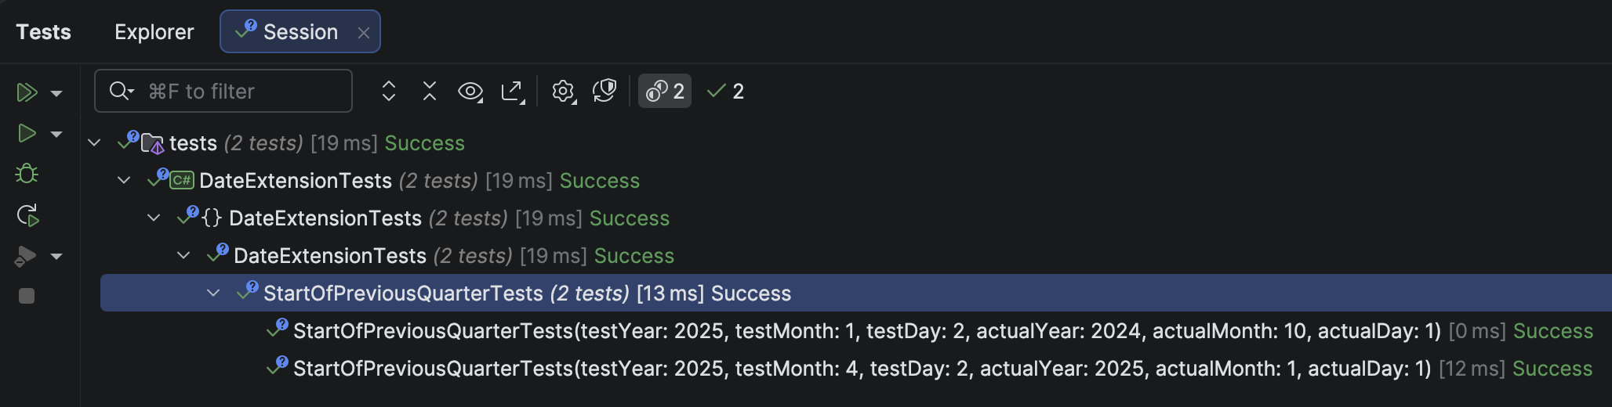Click the Run Selected Tests icon
The image size is (1612, 407).
tap(27, 133)
